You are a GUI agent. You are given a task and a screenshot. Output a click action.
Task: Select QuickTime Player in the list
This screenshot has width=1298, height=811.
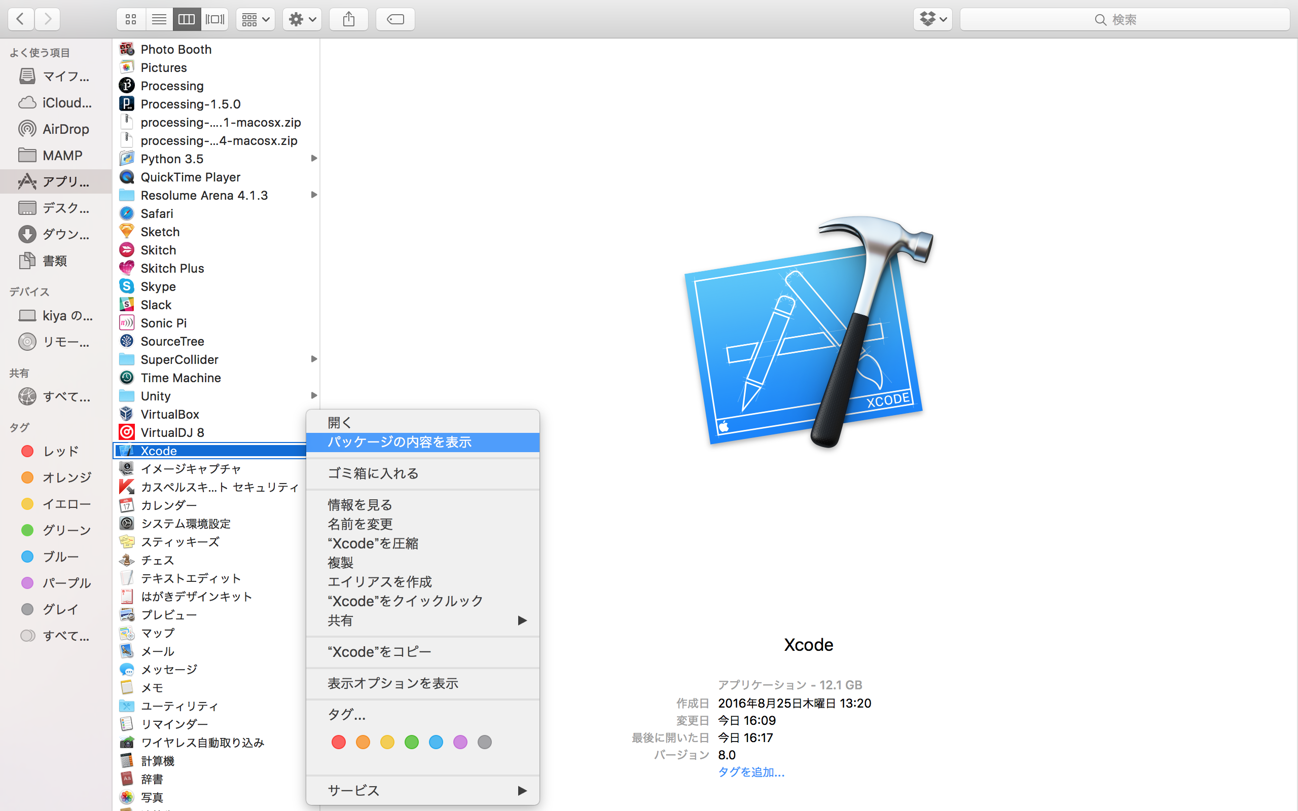pyautogui.click(x=216, y=177)
